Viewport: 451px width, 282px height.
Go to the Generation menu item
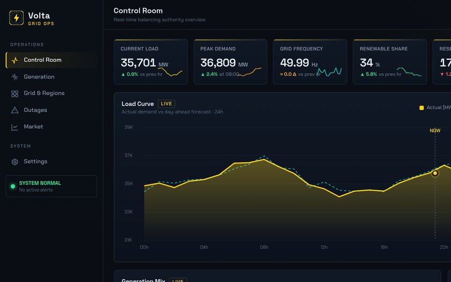pos(52,77)
